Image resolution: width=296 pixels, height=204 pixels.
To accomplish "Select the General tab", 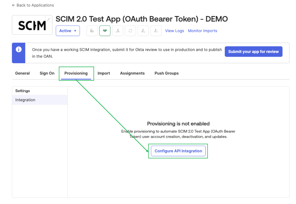I will (x=22, y=73).
